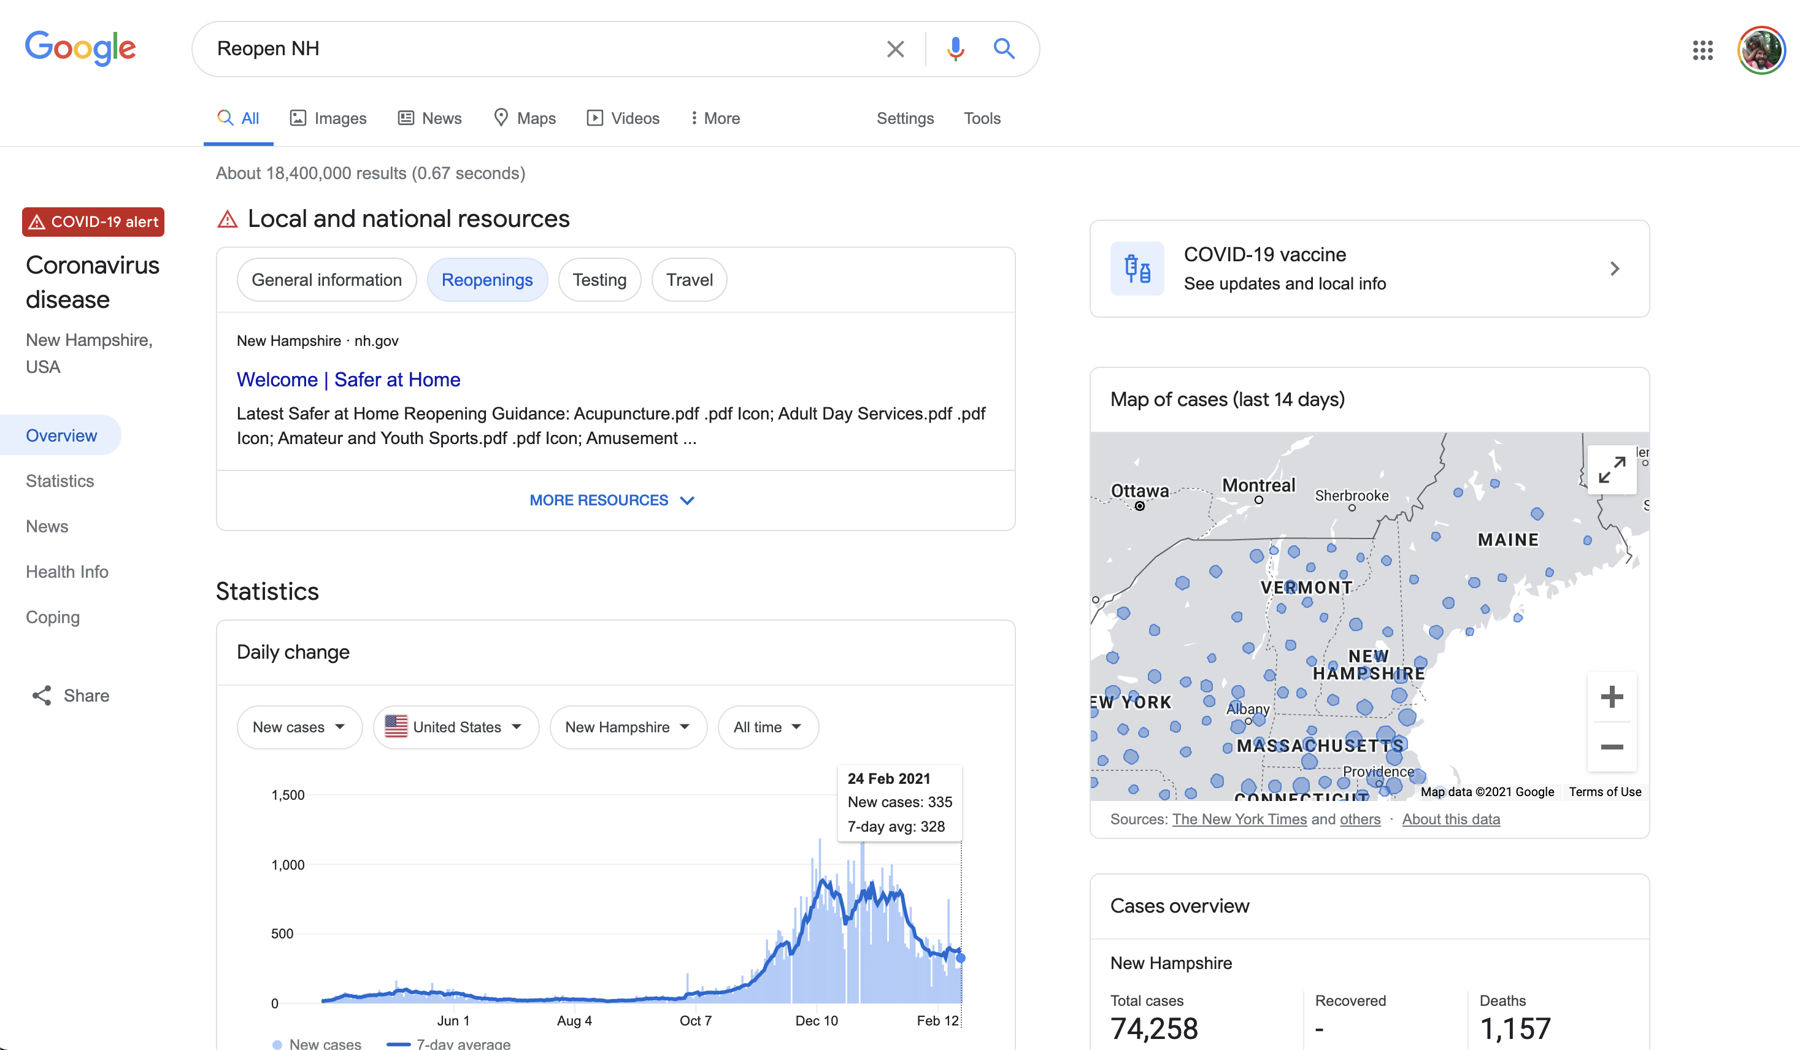Switch to Videos results tab

coord(623,118)
